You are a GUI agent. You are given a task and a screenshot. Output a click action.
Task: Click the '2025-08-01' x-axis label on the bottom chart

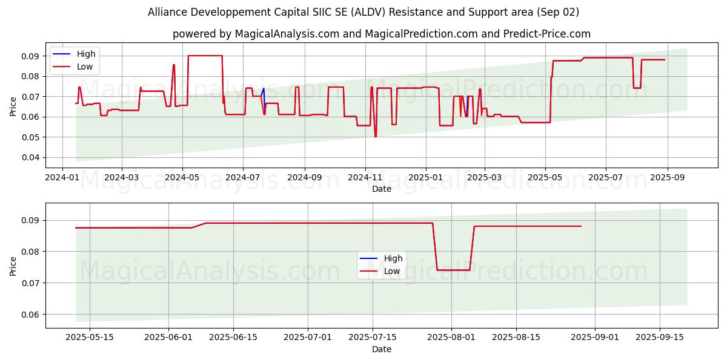pyautogui.click(x=451, y=338)
